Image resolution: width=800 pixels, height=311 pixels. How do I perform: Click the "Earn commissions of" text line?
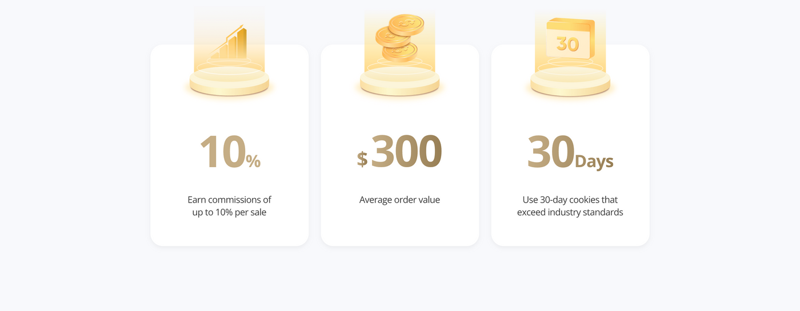pyautogui.click(x=229, y=200)
